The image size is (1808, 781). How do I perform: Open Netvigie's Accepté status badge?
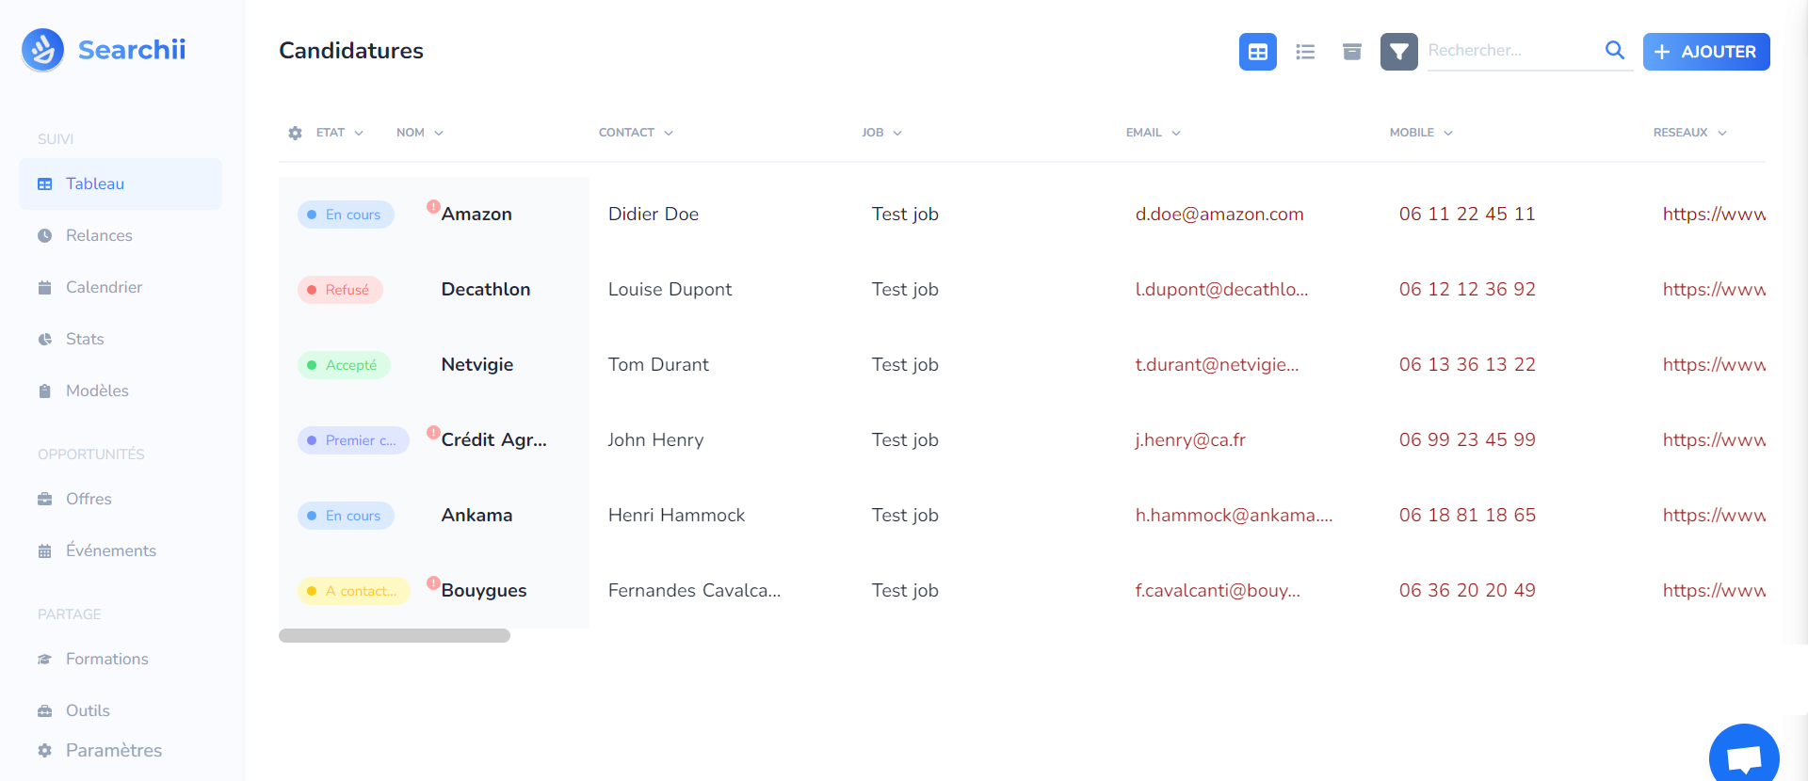click(344, 365)
